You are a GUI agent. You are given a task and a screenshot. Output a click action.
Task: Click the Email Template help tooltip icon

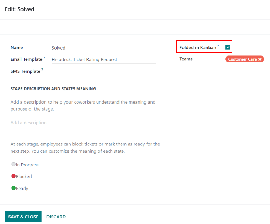click(x=44, y=58)
